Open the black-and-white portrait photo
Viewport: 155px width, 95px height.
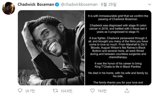[51, 48]
